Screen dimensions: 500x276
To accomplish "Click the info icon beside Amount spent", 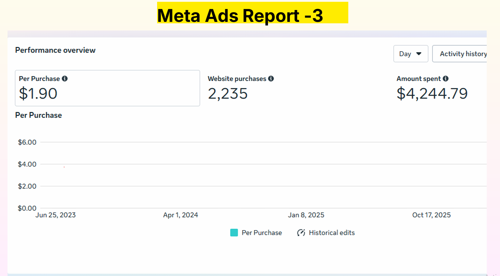I will click(x=445, y=78).
